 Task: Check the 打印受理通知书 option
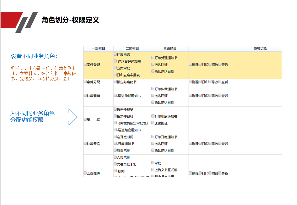(x=153, y=57)
